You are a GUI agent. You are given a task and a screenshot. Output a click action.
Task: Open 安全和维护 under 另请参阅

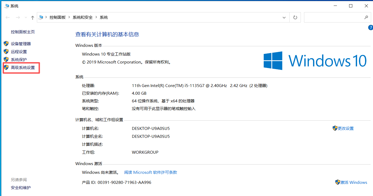click(21, 188)
